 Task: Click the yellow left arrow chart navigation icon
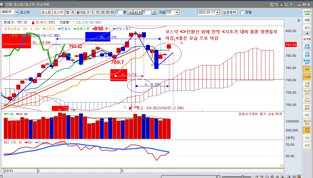tap(135, 12)
